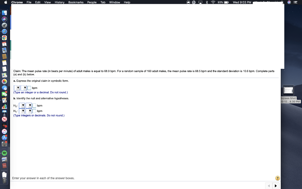Open the first symbol dropdown in part a

coord(17,88)
